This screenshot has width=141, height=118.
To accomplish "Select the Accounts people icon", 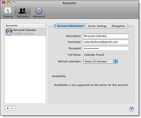I will coord(23,11).
